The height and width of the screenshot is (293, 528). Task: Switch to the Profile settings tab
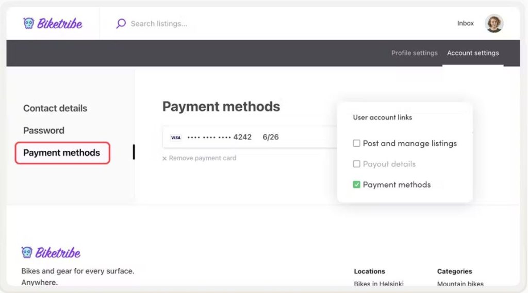pos(414,53)
